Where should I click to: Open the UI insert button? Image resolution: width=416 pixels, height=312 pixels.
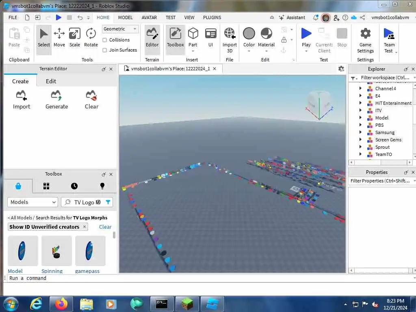(211, 38)
